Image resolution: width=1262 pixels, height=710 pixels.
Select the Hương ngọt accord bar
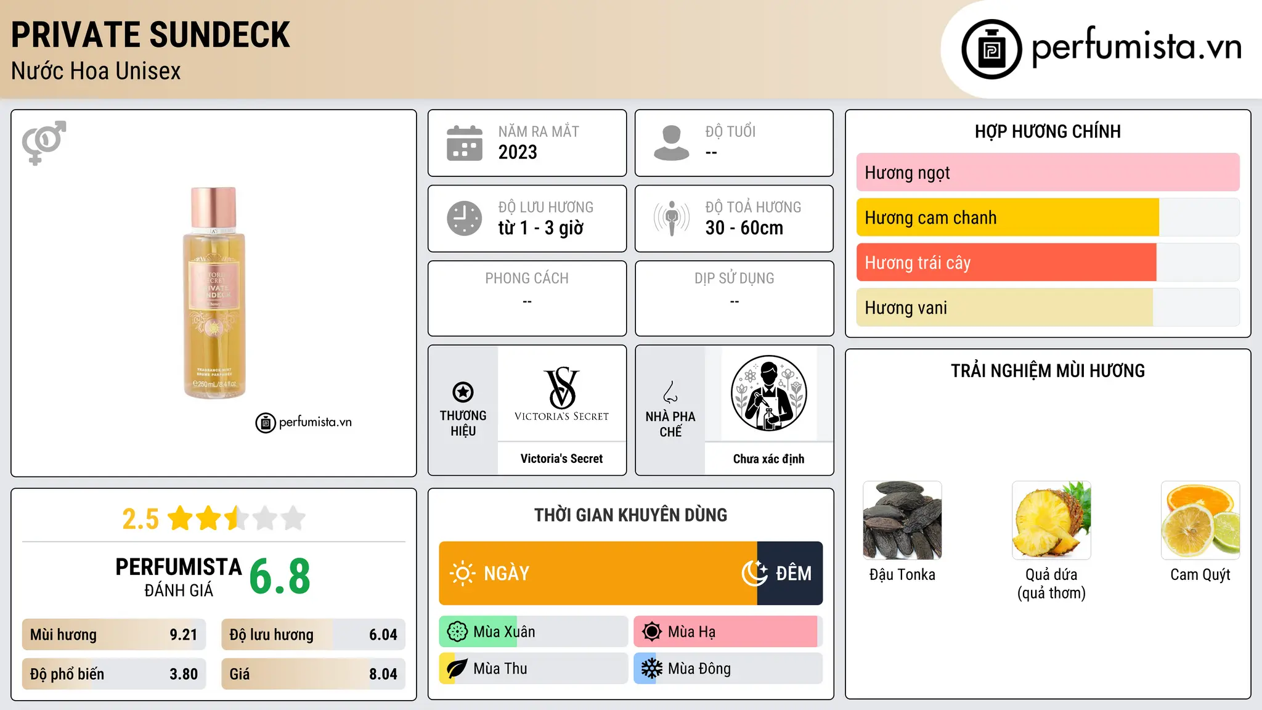pyautogui.click(x=1048, y=173)
